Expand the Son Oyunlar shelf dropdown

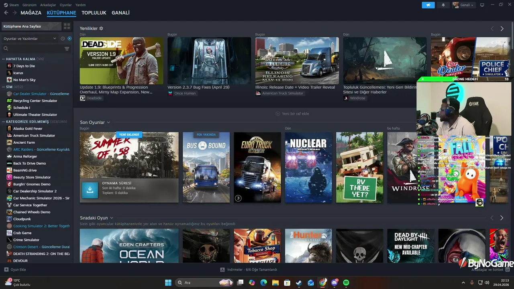(108, 122)
